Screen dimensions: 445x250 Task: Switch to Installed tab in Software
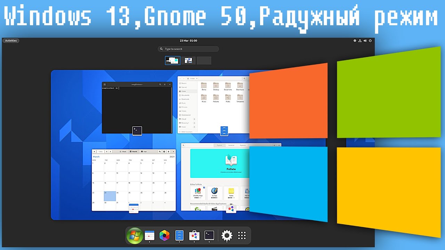(231, 145)
